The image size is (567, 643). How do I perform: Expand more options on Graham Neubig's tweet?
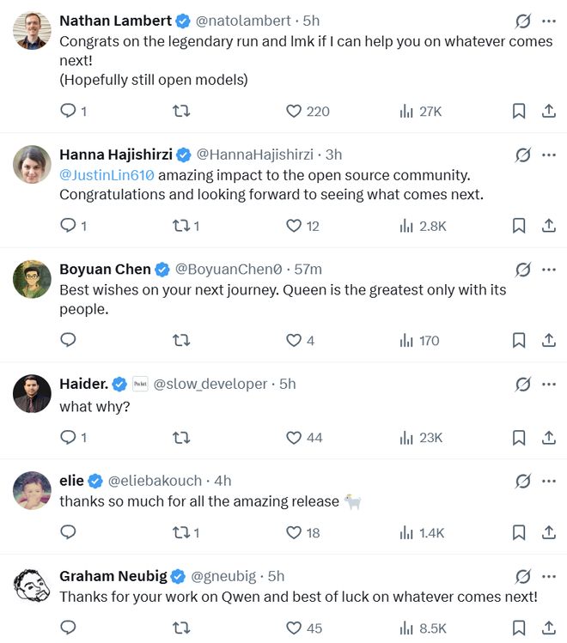(x=549, y=576)
